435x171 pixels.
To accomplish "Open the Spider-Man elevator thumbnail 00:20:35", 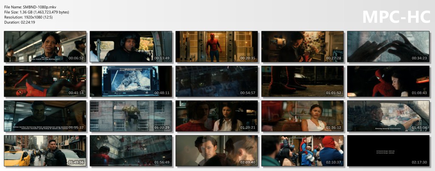I will (x=217, y=47).
